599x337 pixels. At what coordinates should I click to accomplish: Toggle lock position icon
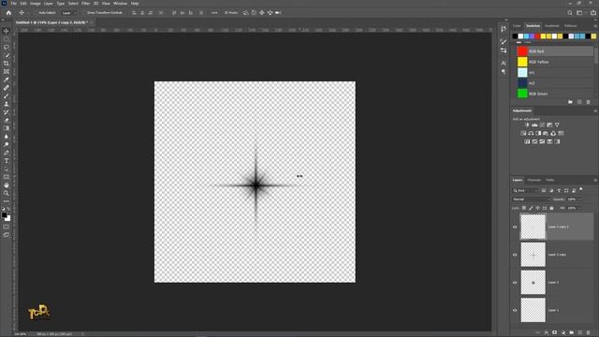point(537,208)
